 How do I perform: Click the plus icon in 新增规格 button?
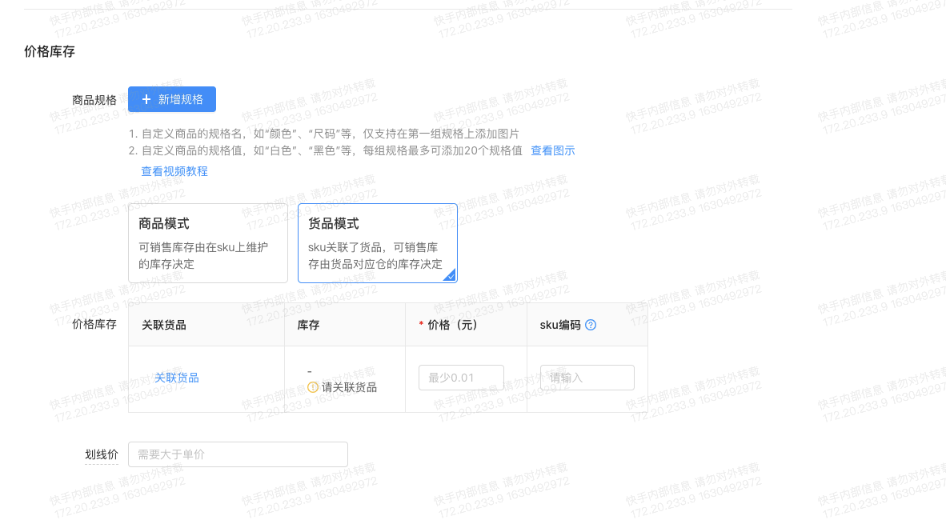pyautogui.click(x=146, y=99)
